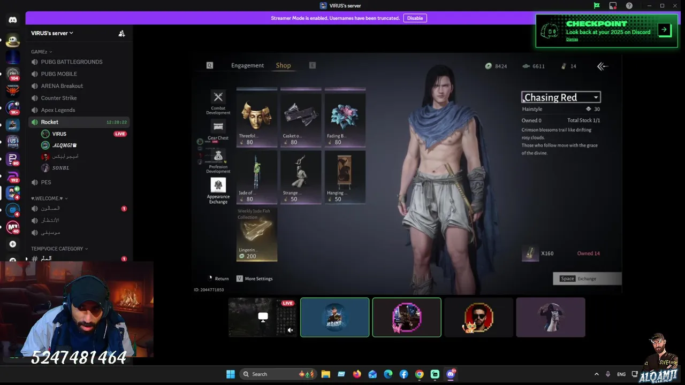Open the server invite people icon
Viewport: 685px width, 385px height.
pos(121,33)
